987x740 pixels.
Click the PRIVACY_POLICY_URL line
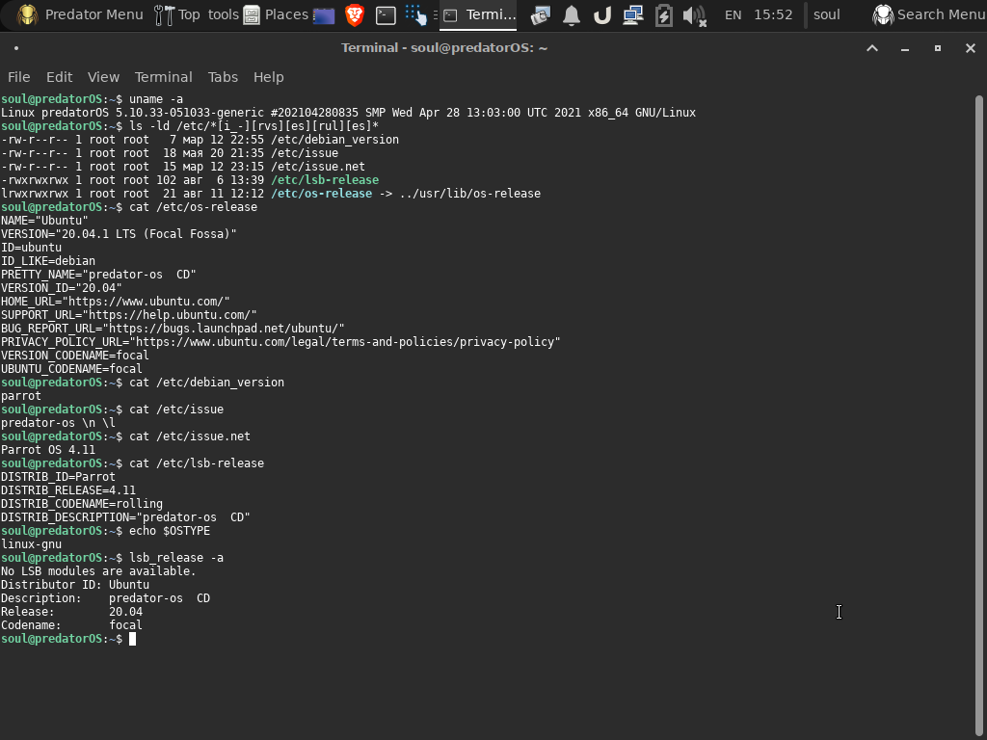[280, 342]
